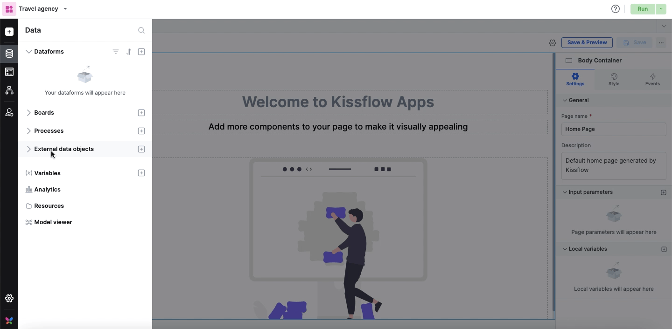Add a new dataform with plus icon

[141, 52]
